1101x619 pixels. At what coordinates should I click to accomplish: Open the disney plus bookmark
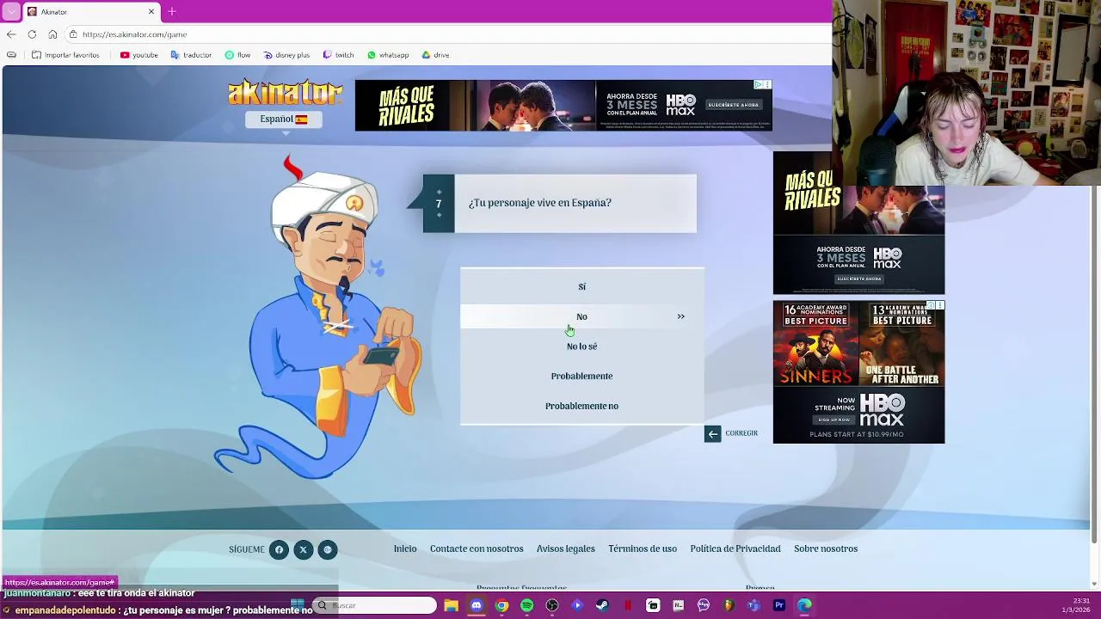[x=286, y=55]
